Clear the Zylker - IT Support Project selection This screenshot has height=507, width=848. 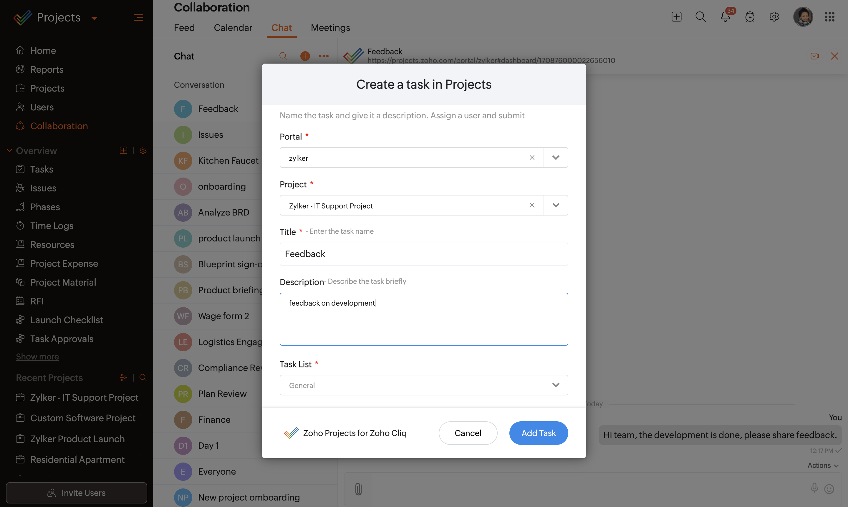tap(532, 205)
